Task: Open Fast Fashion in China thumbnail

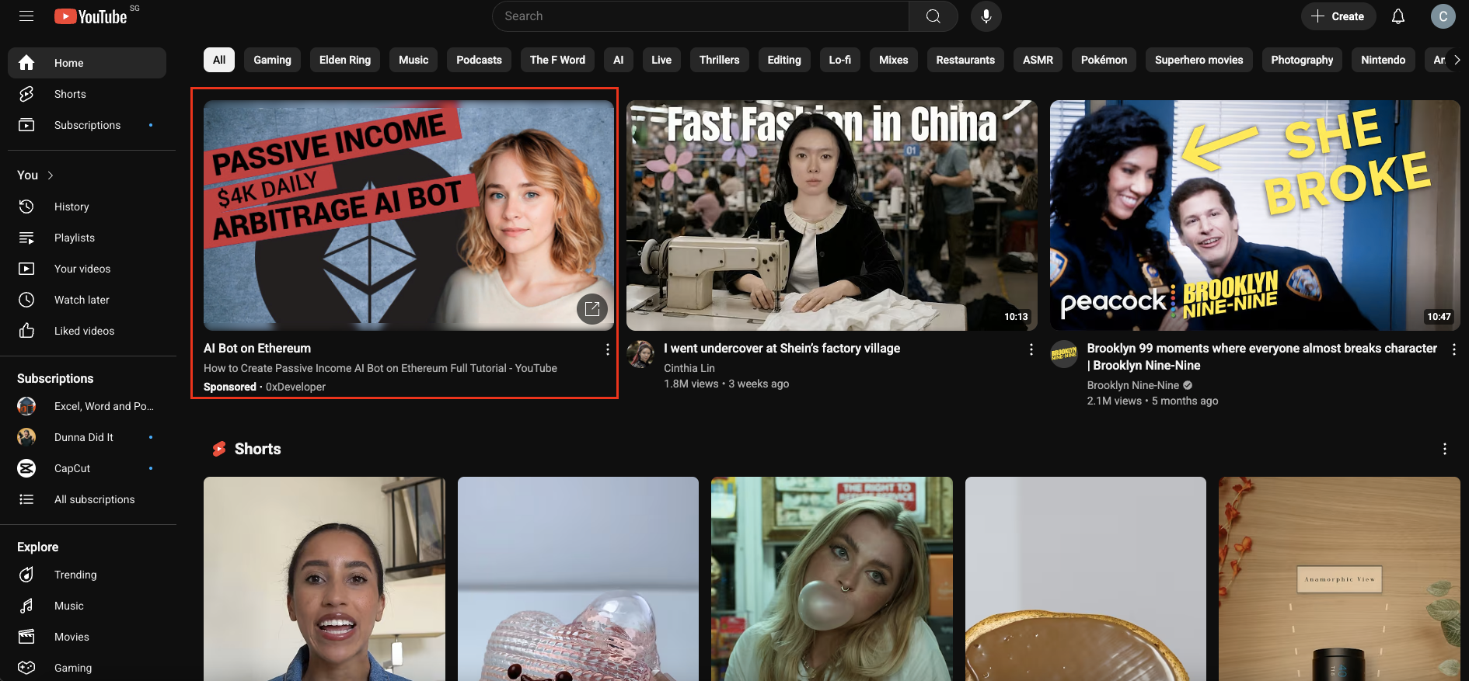Action: [x=832, y=215]
